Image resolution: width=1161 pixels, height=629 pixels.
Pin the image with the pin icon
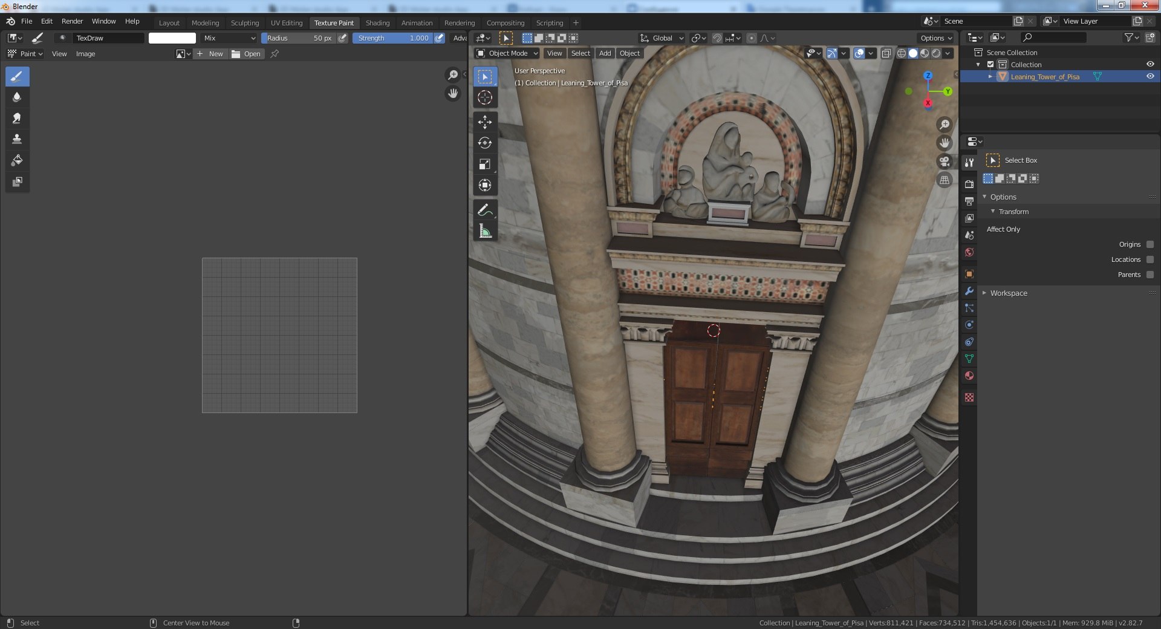(x=275, y=54)
